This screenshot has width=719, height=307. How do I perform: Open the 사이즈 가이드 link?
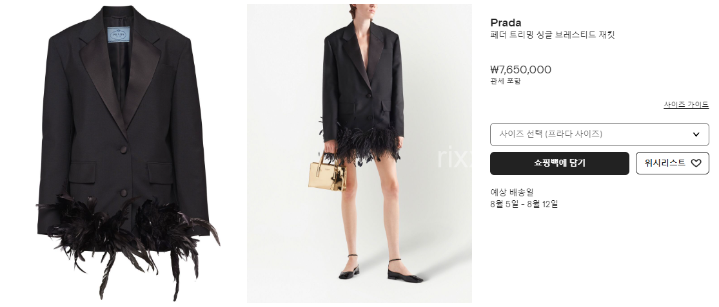(x=686, y=105)
